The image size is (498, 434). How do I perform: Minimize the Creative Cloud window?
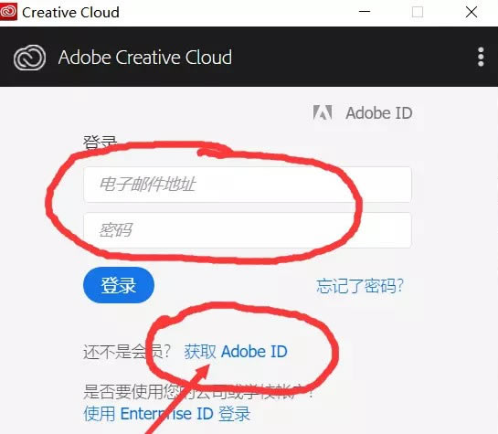pos(365,12)
